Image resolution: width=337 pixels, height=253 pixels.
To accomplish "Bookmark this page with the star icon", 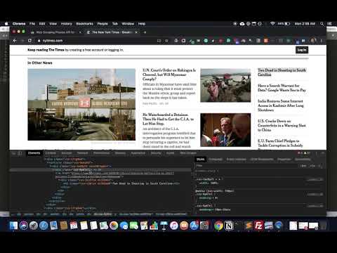I will [x=166, y=41].
